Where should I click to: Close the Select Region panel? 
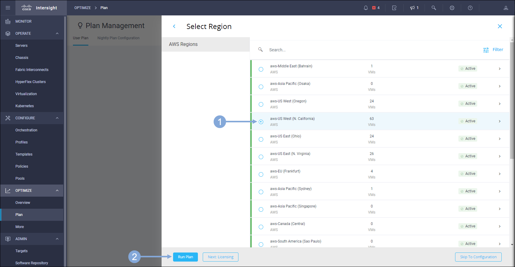[x=500, y=26]
